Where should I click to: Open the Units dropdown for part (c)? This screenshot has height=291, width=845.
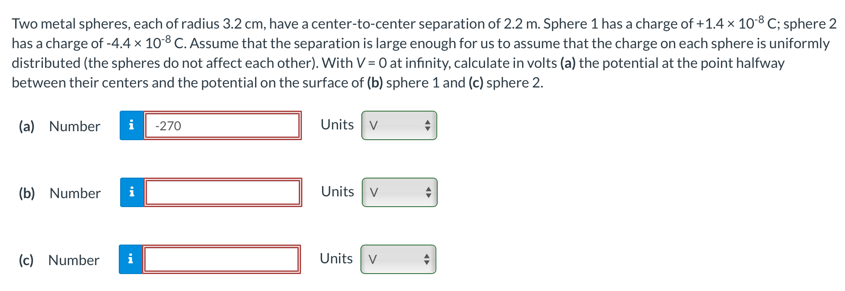click(399, 259)
